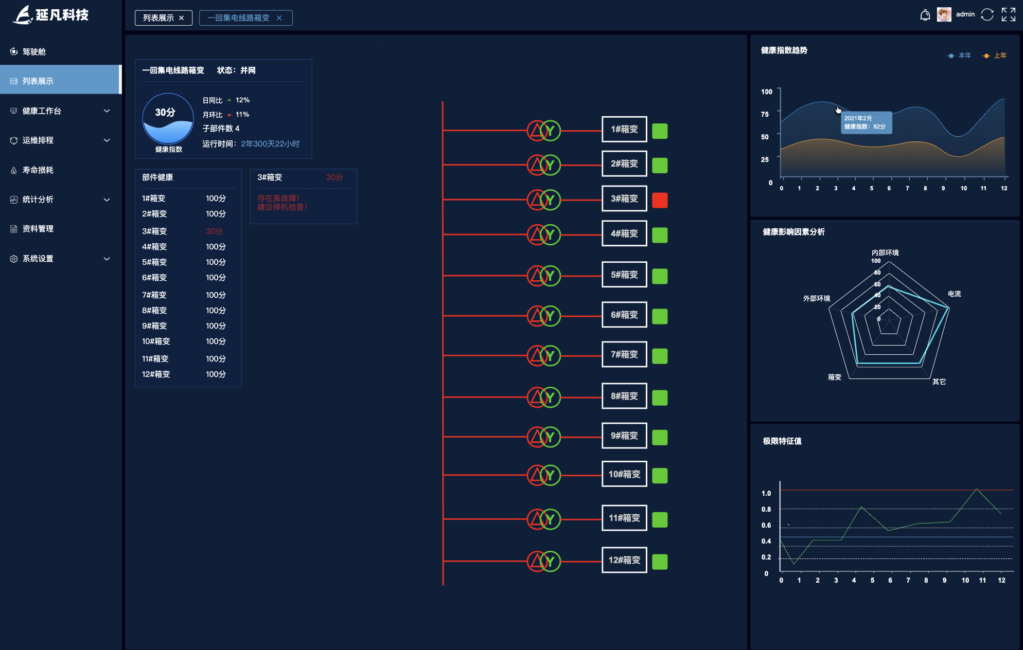
Task: Click the 5#箱变 box in diagram
Action: point(624,275)
